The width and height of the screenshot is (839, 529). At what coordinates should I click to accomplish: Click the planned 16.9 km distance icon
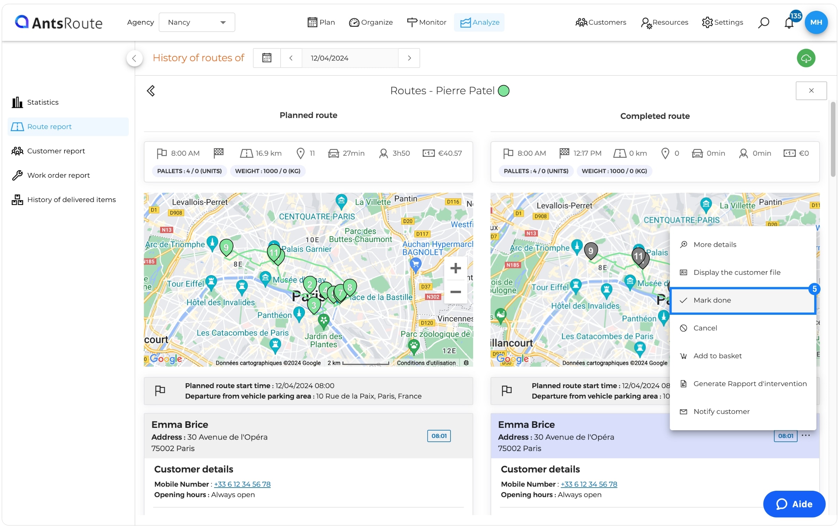(x=246, y=153)
